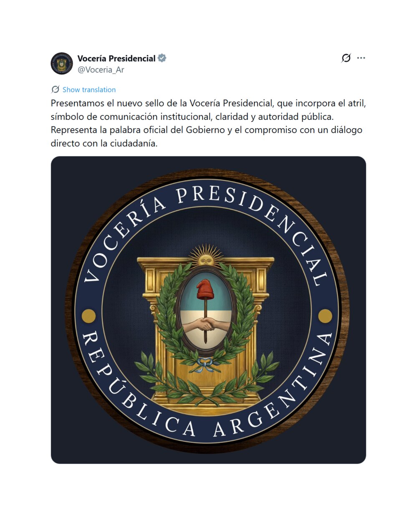
Task: Open the Vocería Presidencial display name link
Action: [x=116, y=58]
